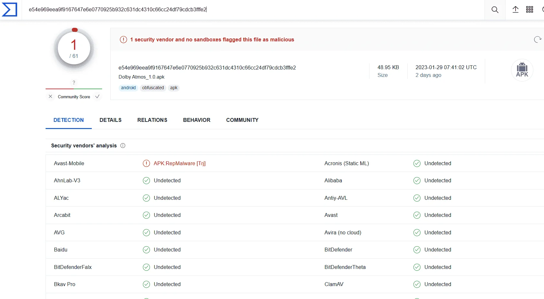Click the Alibaba vendor name
This screenshot has width=544, height=299.
[x=333, y=180]
